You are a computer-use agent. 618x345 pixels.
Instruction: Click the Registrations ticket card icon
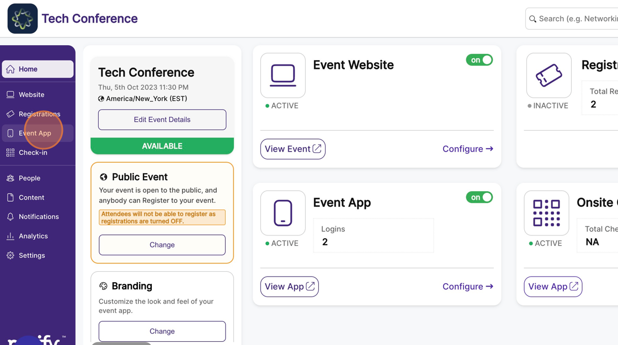548,76
